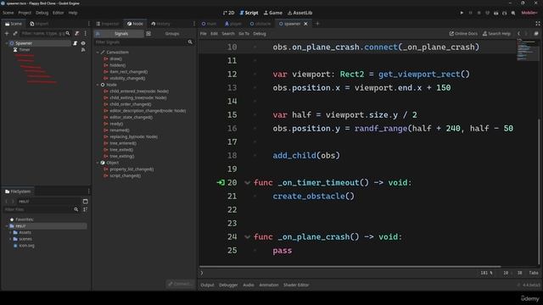Open the Scene menu
The width and height of the screenshot is (543, 305).
[8, 13]
